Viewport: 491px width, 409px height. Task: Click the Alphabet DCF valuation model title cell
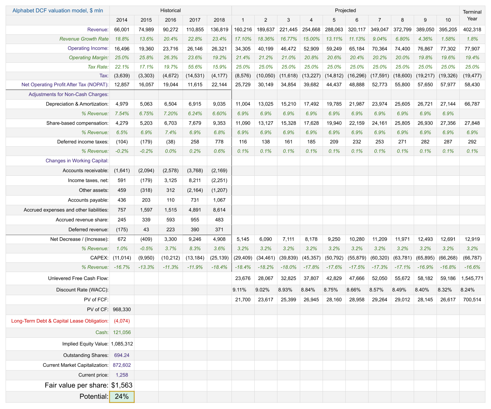pos(58,10)
